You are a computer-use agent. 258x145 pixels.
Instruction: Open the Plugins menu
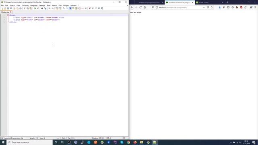click(66, 5)
